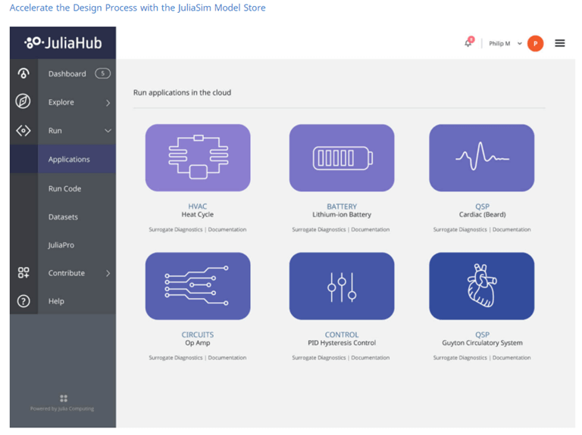Click the Lithium-ion Battery label
Viewport: 582px width, 435px height.
click(342, 215)
